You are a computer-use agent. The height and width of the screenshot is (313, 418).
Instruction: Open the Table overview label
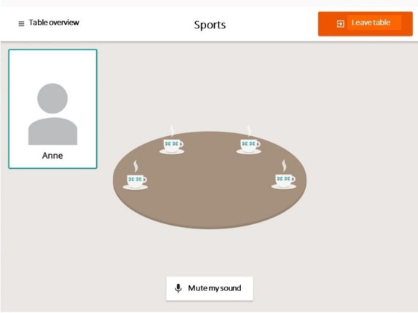point(54,23)
